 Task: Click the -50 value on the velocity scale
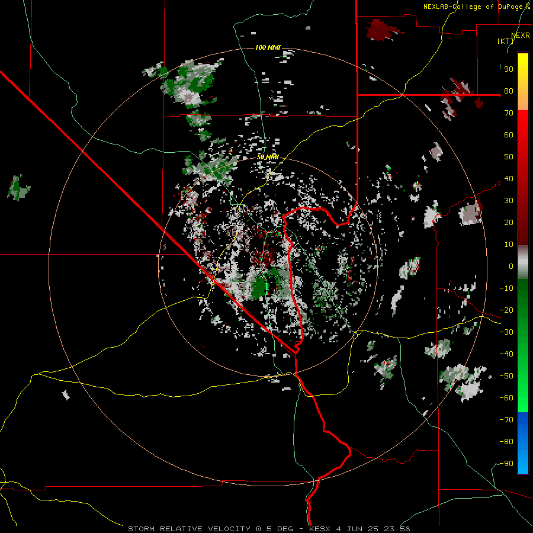pyautogui.click(x=506, y=376)
